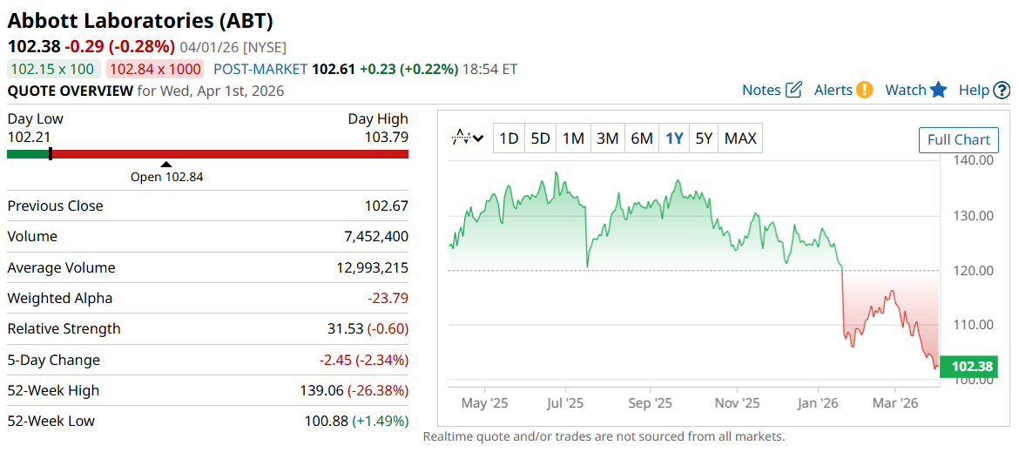Open the chart type dropdown
This screenshot has height=452, width=1019.
tap(468, 138)
